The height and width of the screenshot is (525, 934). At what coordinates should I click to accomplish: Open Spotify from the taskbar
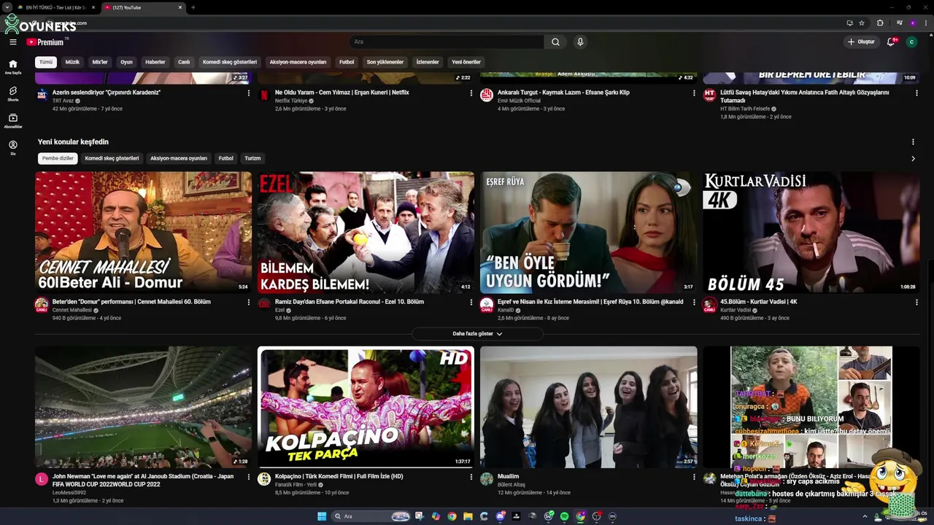tap(564, 516)
